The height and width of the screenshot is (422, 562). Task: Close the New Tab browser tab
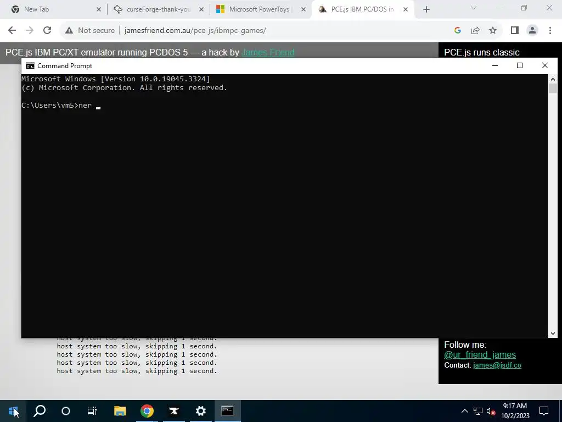[x=99, y=10]
